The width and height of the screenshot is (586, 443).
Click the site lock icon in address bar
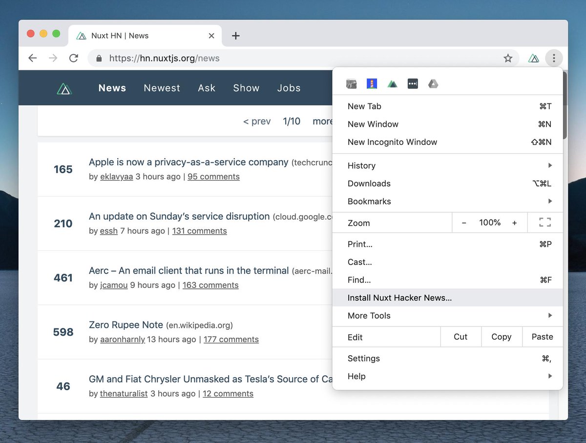(x=99, y=59)
